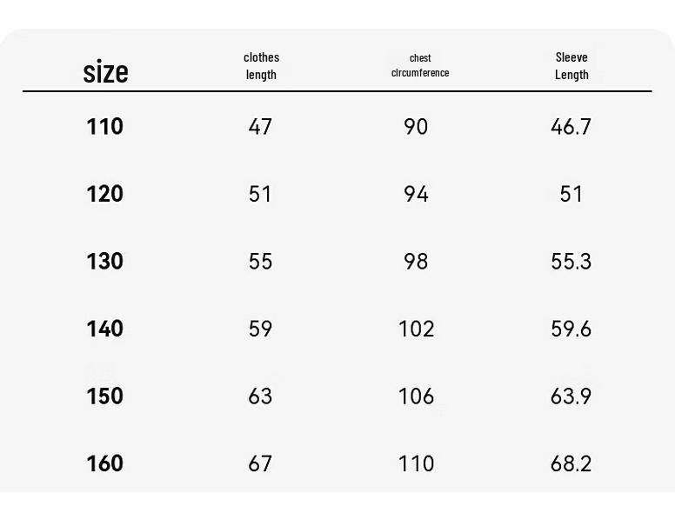Click the size 160 row label

pos(104,463)
